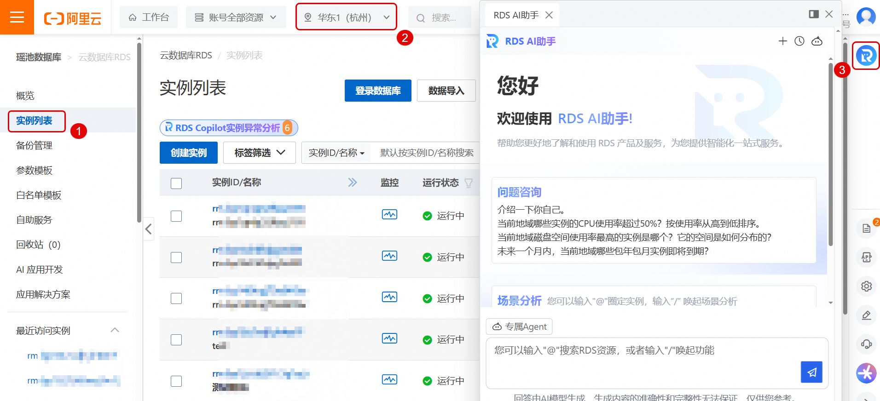Click the 登录数据库 button

click(x=378, y=91)
